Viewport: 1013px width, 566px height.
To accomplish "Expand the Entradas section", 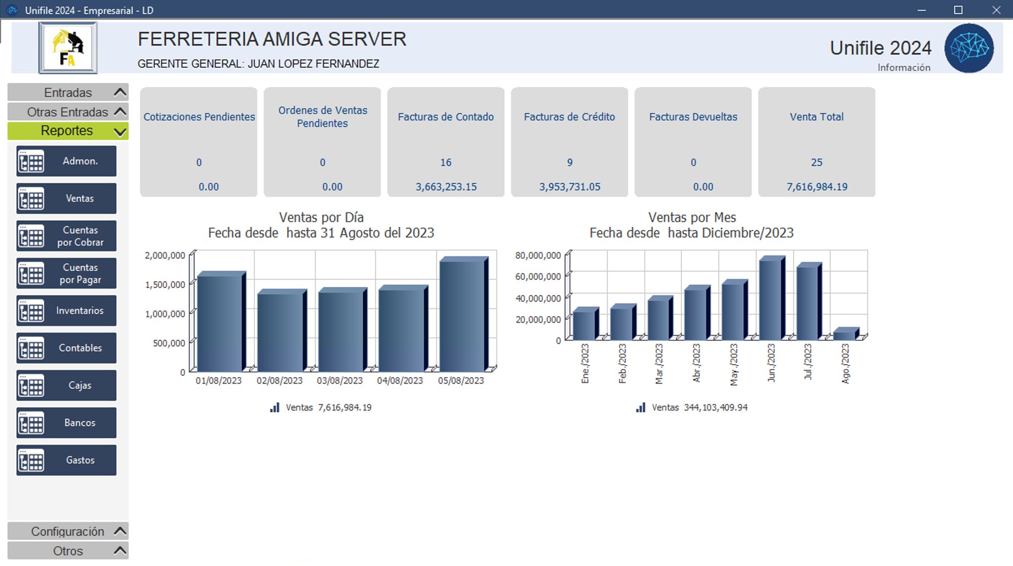I will click(68, 92).
